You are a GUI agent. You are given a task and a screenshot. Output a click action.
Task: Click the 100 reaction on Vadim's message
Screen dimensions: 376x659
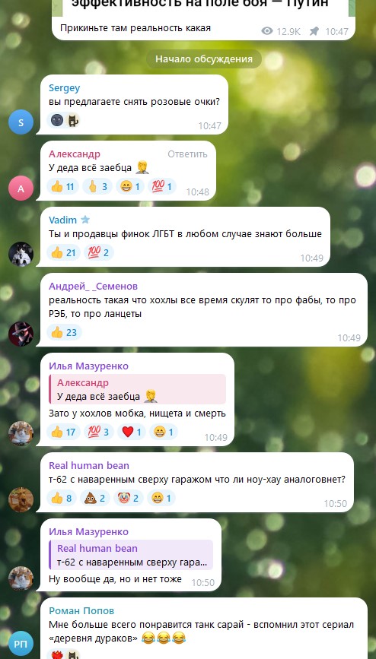pyautogui.click(x=98, y=252)
